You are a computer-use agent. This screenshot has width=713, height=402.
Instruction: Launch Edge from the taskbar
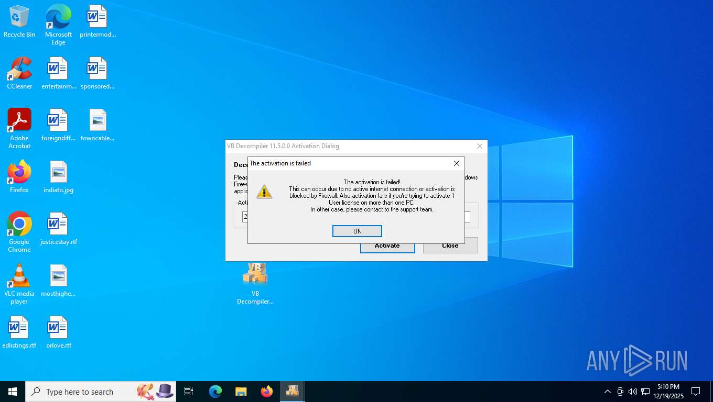[215, 392]
